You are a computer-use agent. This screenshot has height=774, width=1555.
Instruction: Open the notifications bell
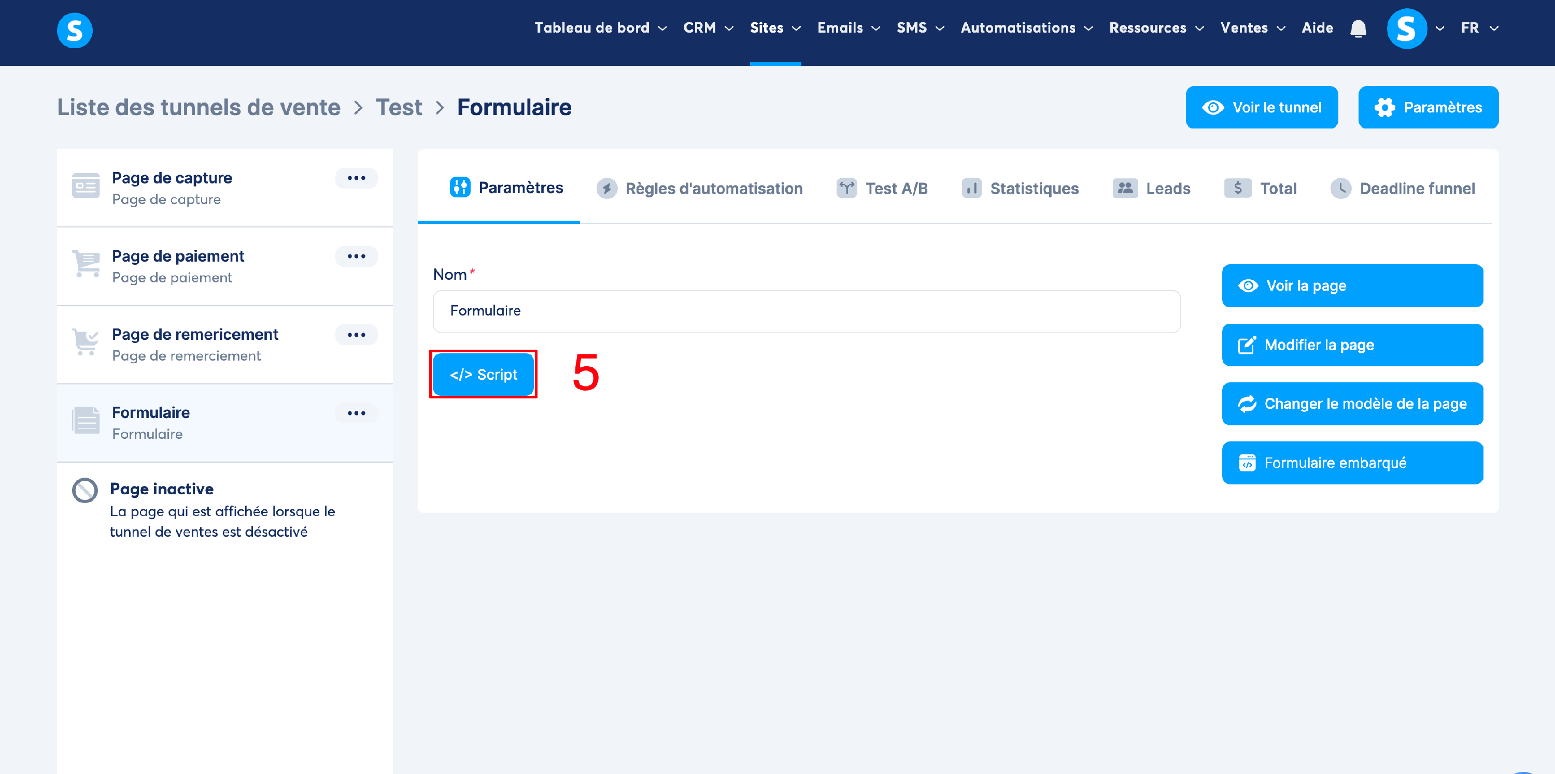(x=1358, y=28)
